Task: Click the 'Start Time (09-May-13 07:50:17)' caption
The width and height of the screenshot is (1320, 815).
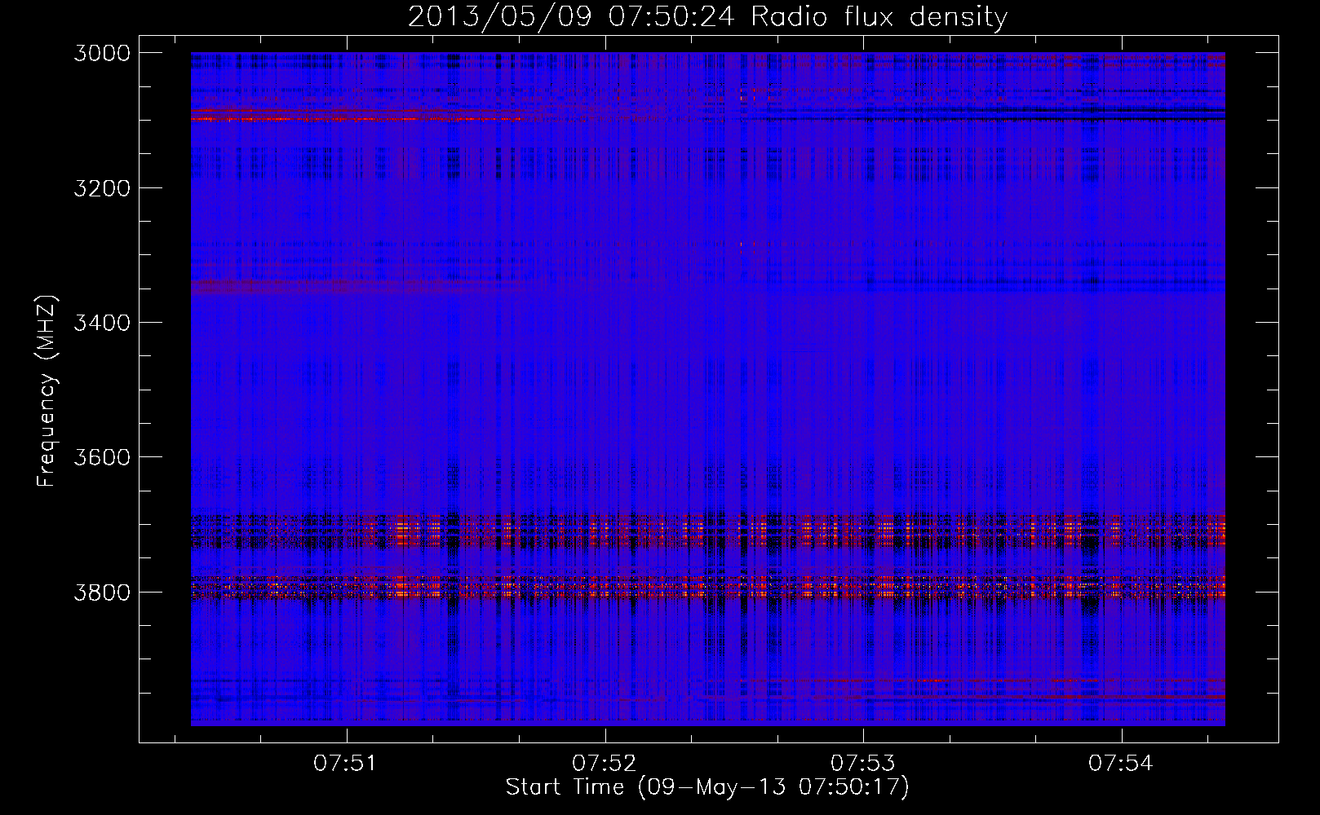Action: pos(707,787)
